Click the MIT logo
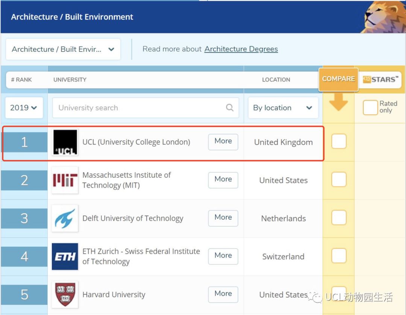This screenshot has width=406, height=315. pos(65,180)
